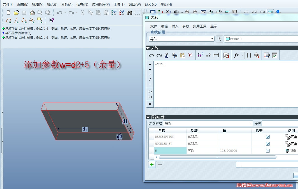
Task: Open a file with the folder icon
Action: click(x=16, y=13)
